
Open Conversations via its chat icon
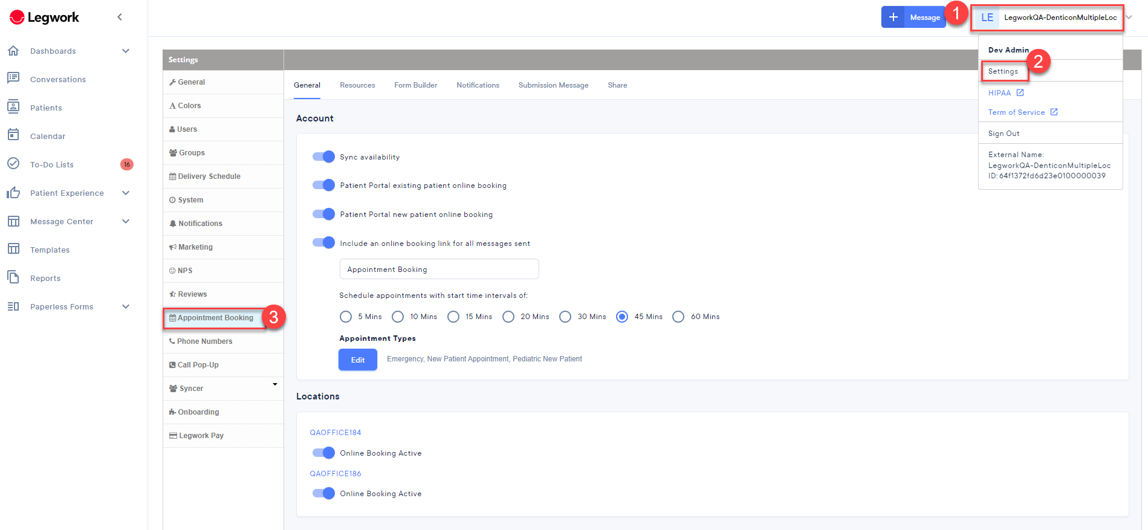pyautogui.click(x=13, y=78)
